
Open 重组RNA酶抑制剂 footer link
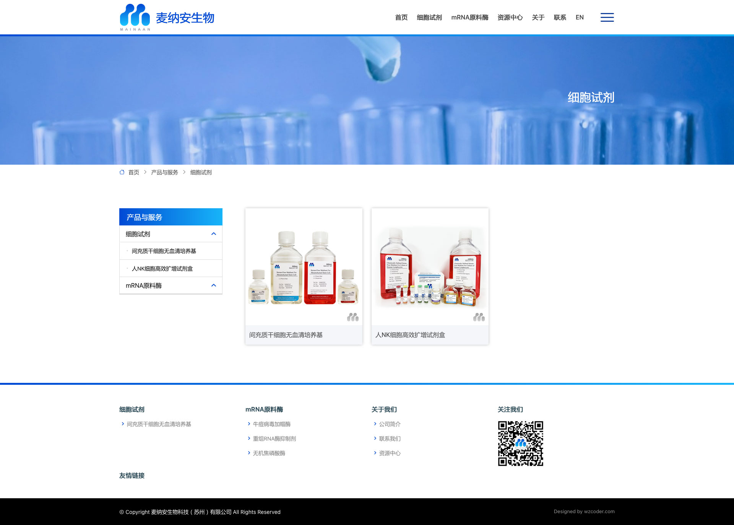point(274,439)
